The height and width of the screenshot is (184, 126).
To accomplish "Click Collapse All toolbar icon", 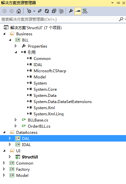I will pos(54,11).
